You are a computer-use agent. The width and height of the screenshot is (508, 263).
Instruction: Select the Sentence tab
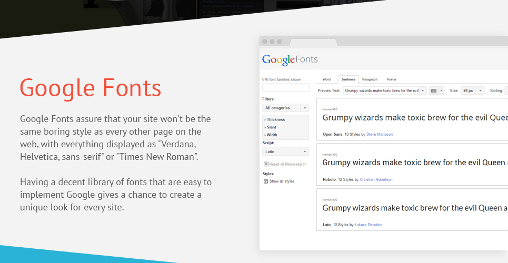348,79
